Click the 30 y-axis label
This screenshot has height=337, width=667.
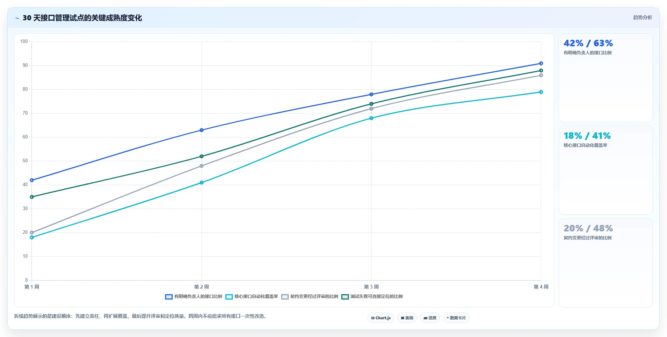pos(25,209)
